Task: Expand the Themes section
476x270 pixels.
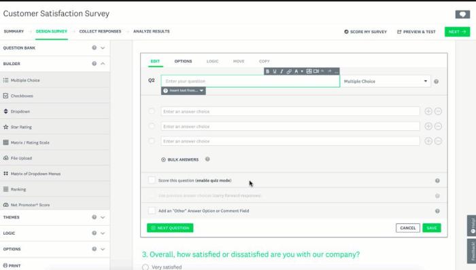Action: click(103, 217)
